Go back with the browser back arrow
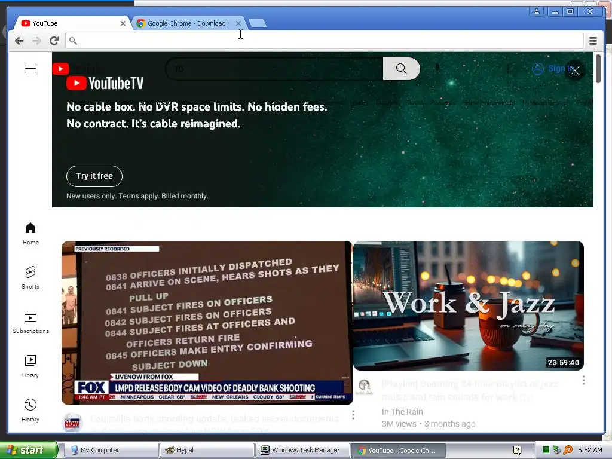Viewport: 612px width, 459px height. tap(19, 41)
